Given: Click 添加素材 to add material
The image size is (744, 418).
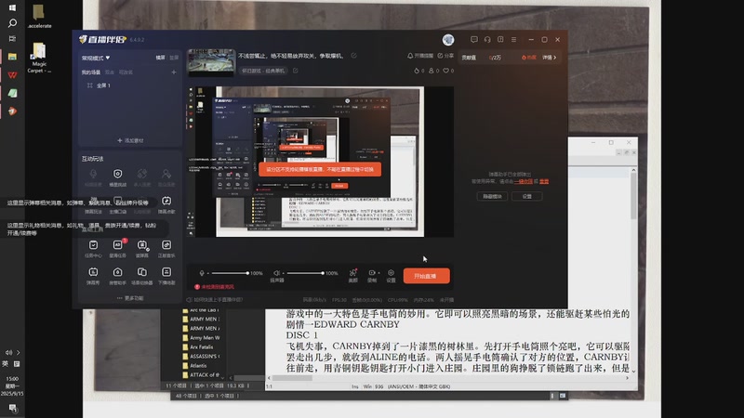Looking at the screenshot, I should coord(130,140).
